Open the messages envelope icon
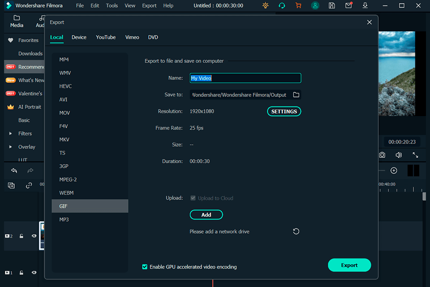 [x=348, y=5]
